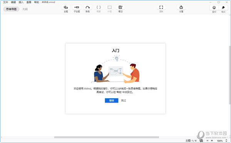Click the map overview icon in status bar
This screenshot has height=143, width=231.
[201, 141]
